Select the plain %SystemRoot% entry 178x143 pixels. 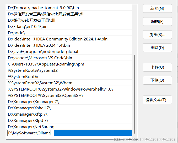69,77
